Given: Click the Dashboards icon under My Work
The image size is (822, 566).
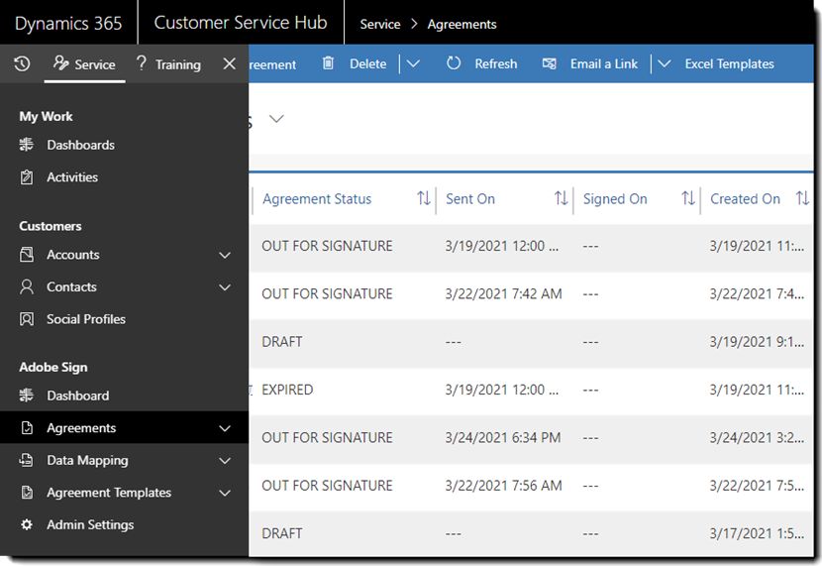Looking at the screenshot, I should click(x=26, y=145).
